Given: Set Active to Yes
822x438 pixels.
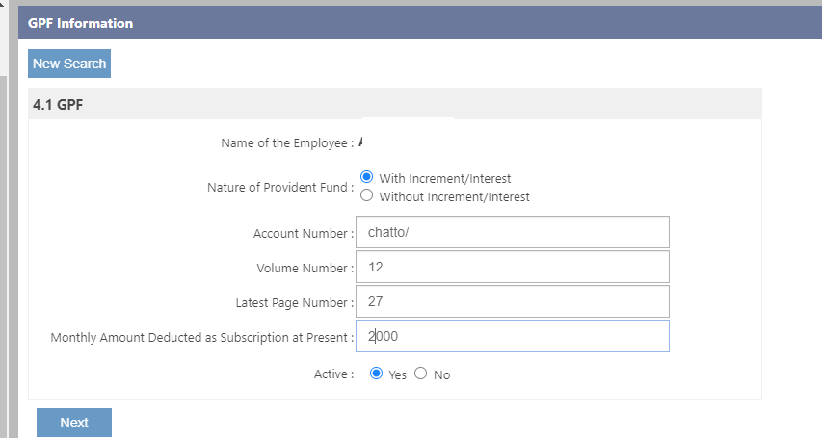Looking at the screenshot, I should pos(377,374).
